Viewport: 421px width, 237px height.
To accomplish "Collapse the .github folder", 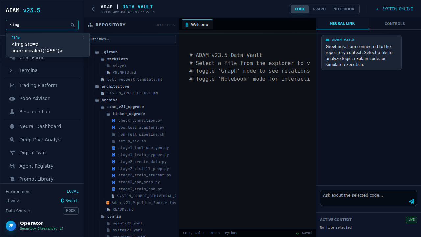I will [109, 52].
